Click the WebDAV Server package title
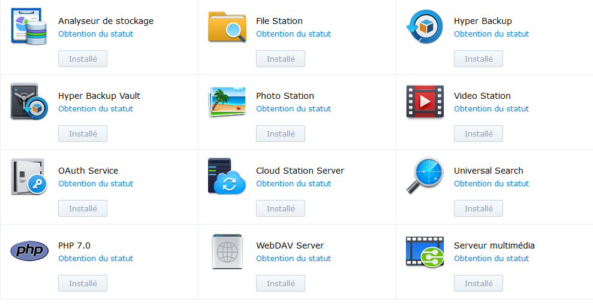The width and height of the screenshot is (593, 306). pyautogui.click(x=290, y=246)
